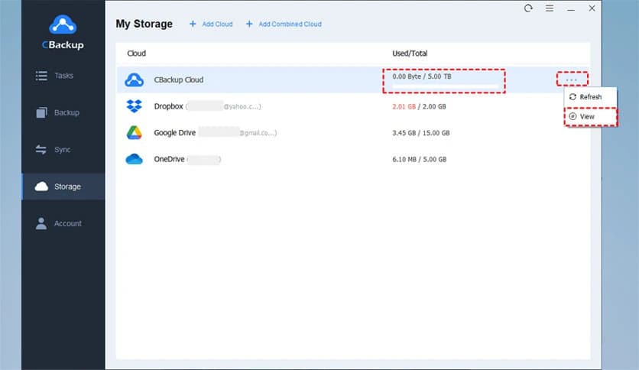Click the Backup copy icon
Screen dimensions: 639x370
tap(41, 112)
